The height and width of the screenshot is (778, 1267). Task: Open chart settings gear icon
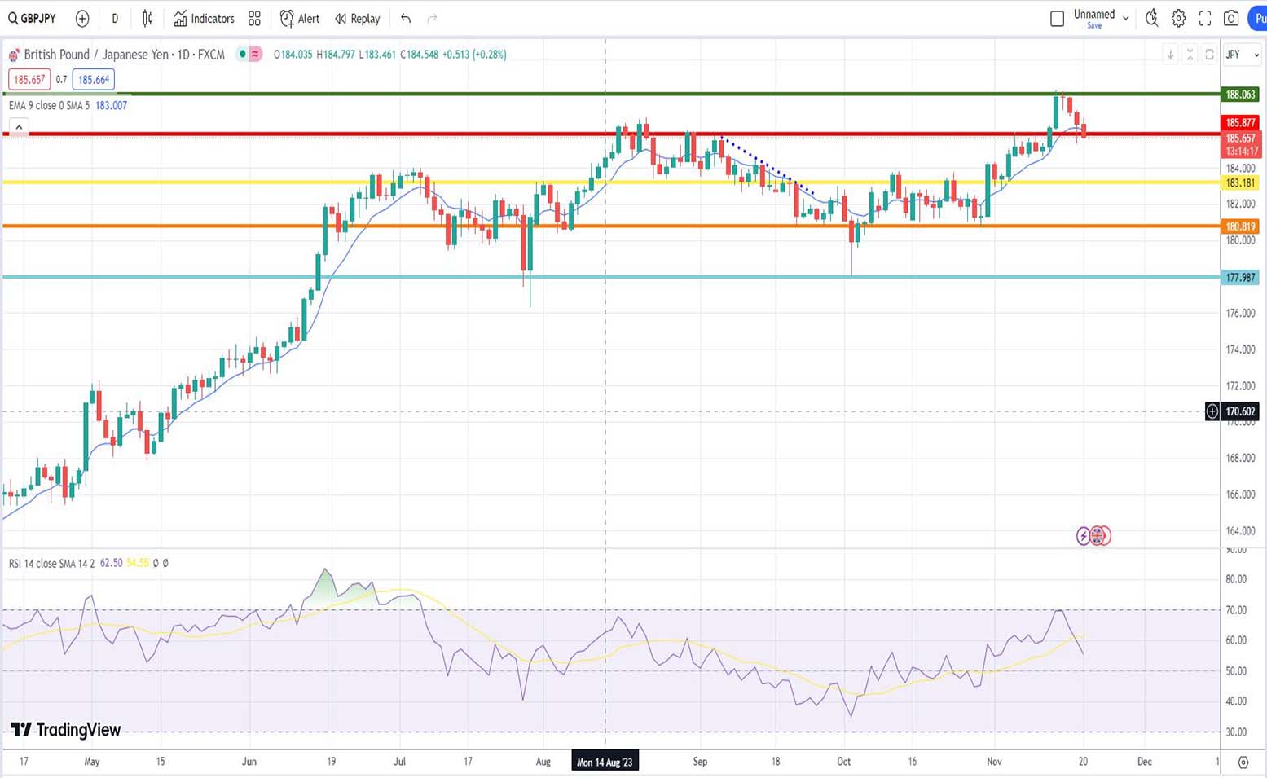click(1178, 18)
